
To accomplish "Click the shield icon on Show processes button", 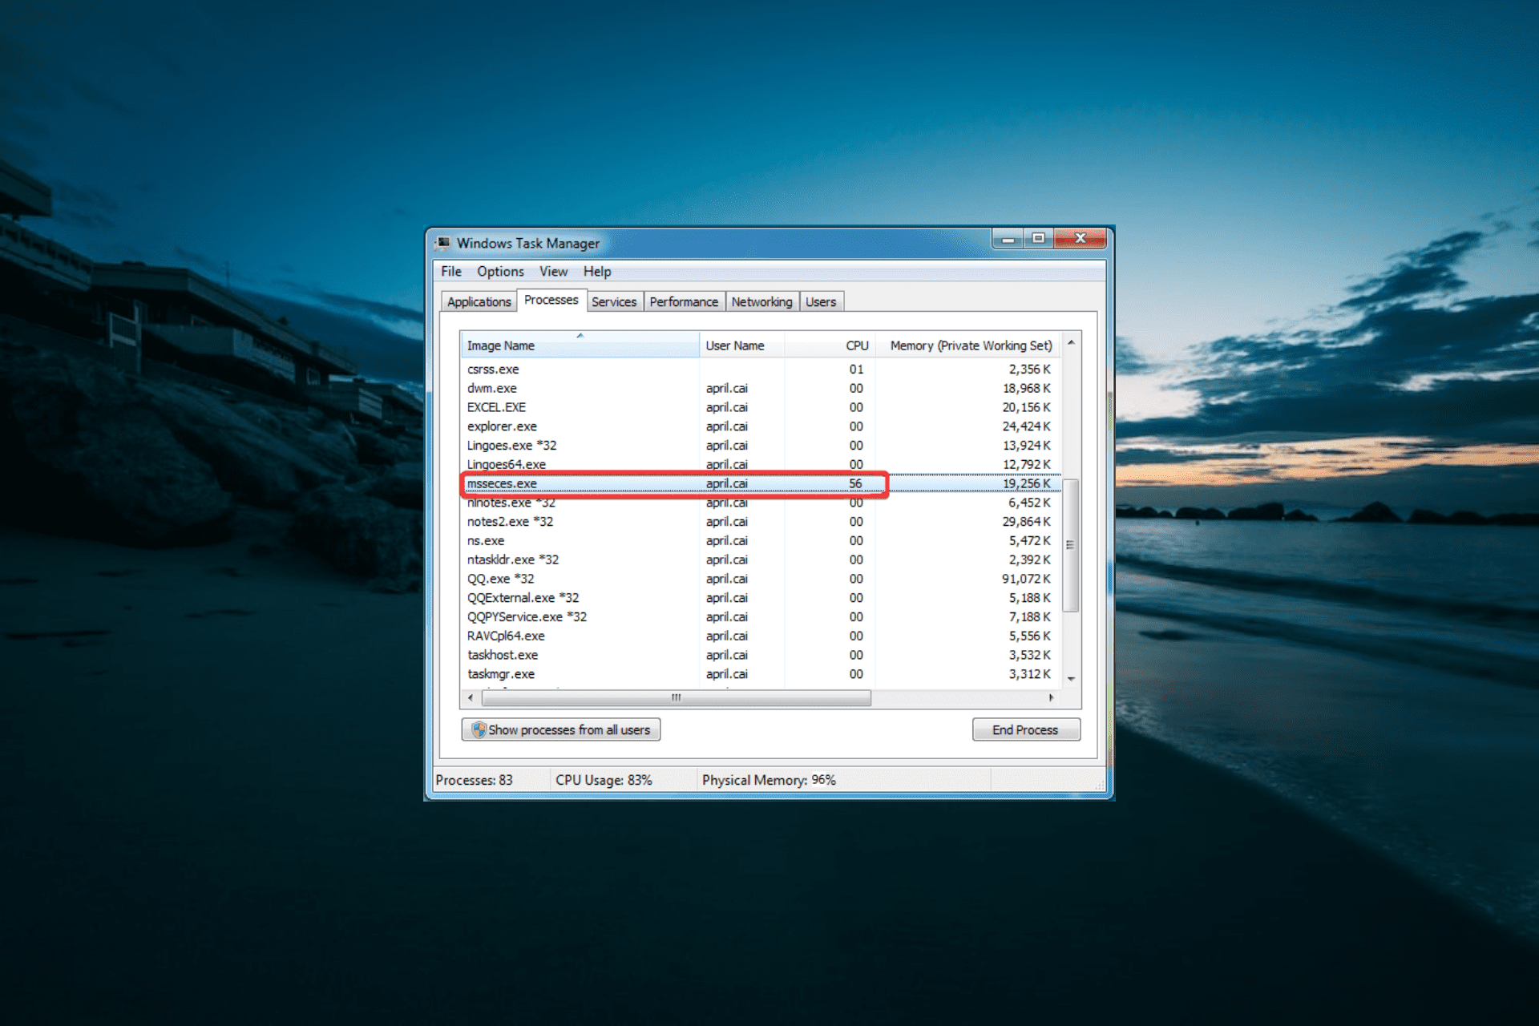I will 479,729.
